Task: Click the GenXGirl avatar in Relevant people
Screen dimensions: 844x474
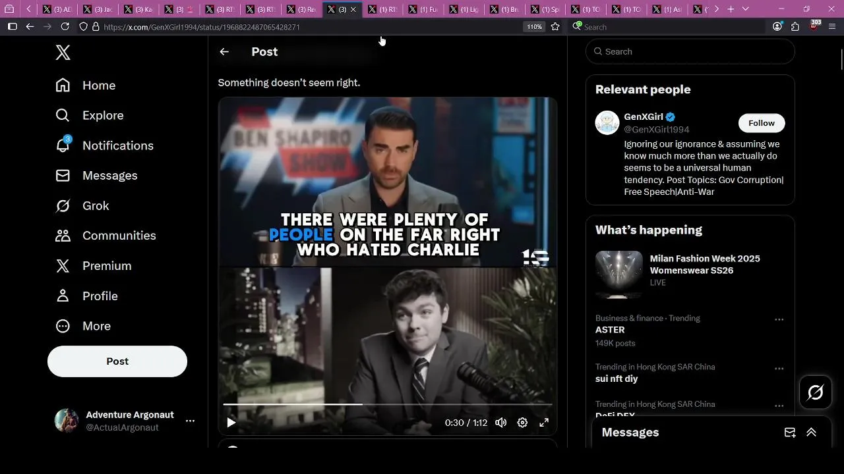Action: (x=607, y=123)
